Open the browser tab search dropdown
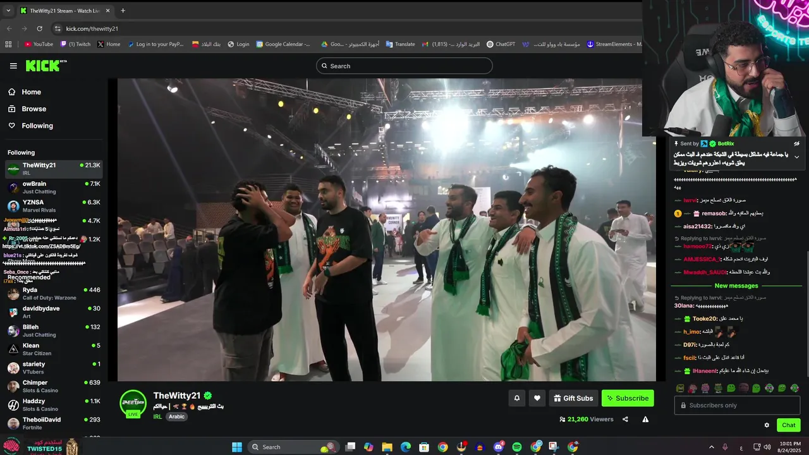Viewport: 809px width, 455px height. point(8,11)
